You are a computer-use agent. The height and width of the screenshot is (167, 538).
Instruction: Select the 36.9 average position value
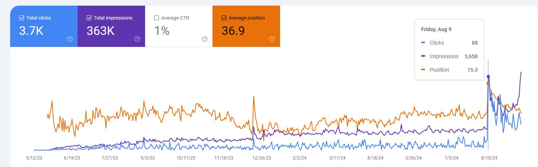233,31
